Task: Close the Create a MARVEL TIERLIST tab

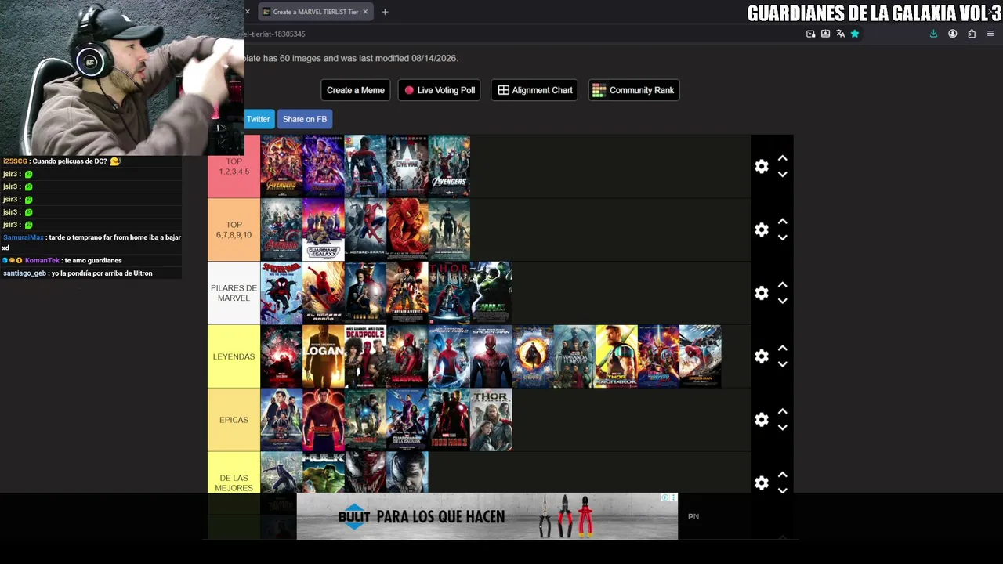Action: coord(365,12)
